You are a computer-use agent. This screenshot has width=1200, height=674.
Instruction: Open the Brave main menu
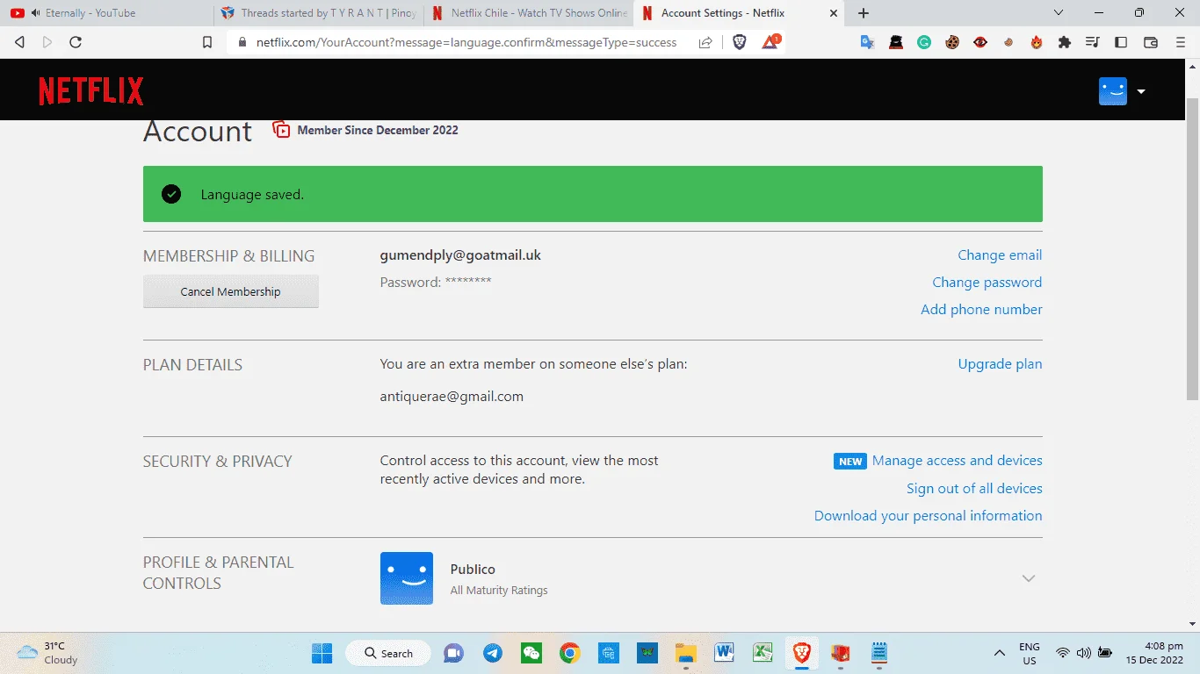1179,42
